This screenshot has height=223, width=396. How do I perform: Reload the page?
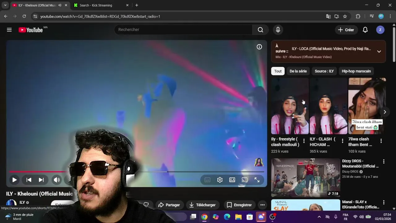[24, 16]
